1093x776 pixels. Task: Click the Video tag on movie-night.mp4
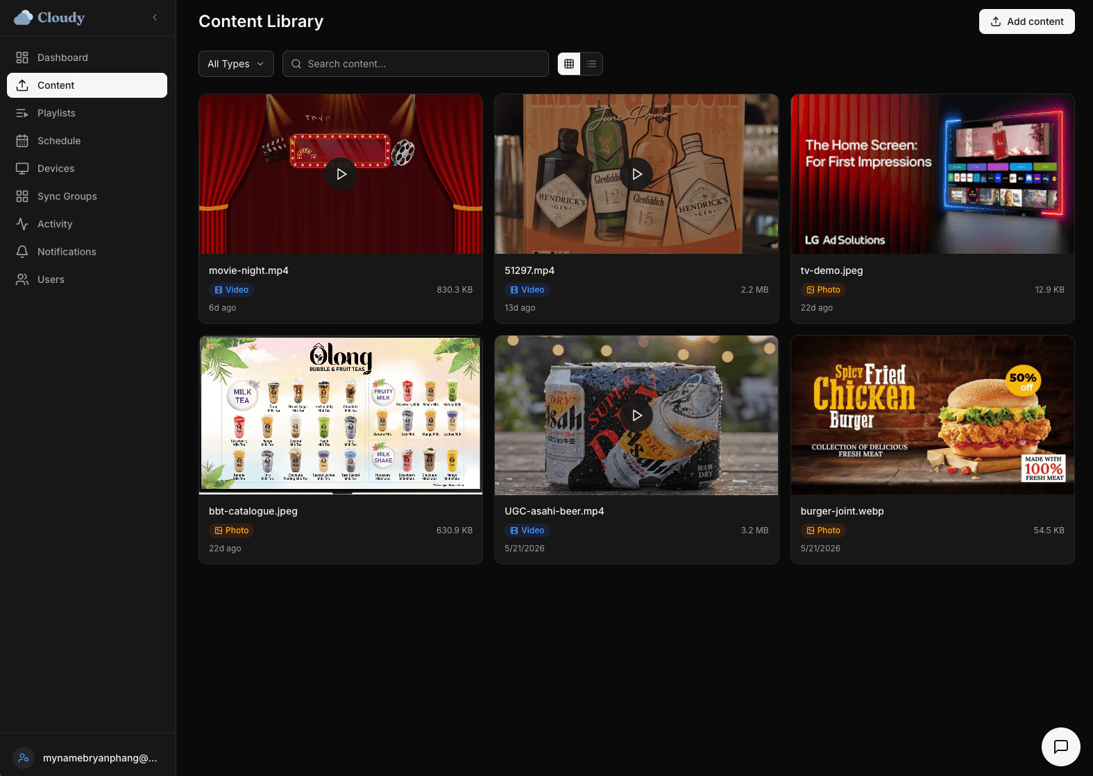[x=232, y=290]
